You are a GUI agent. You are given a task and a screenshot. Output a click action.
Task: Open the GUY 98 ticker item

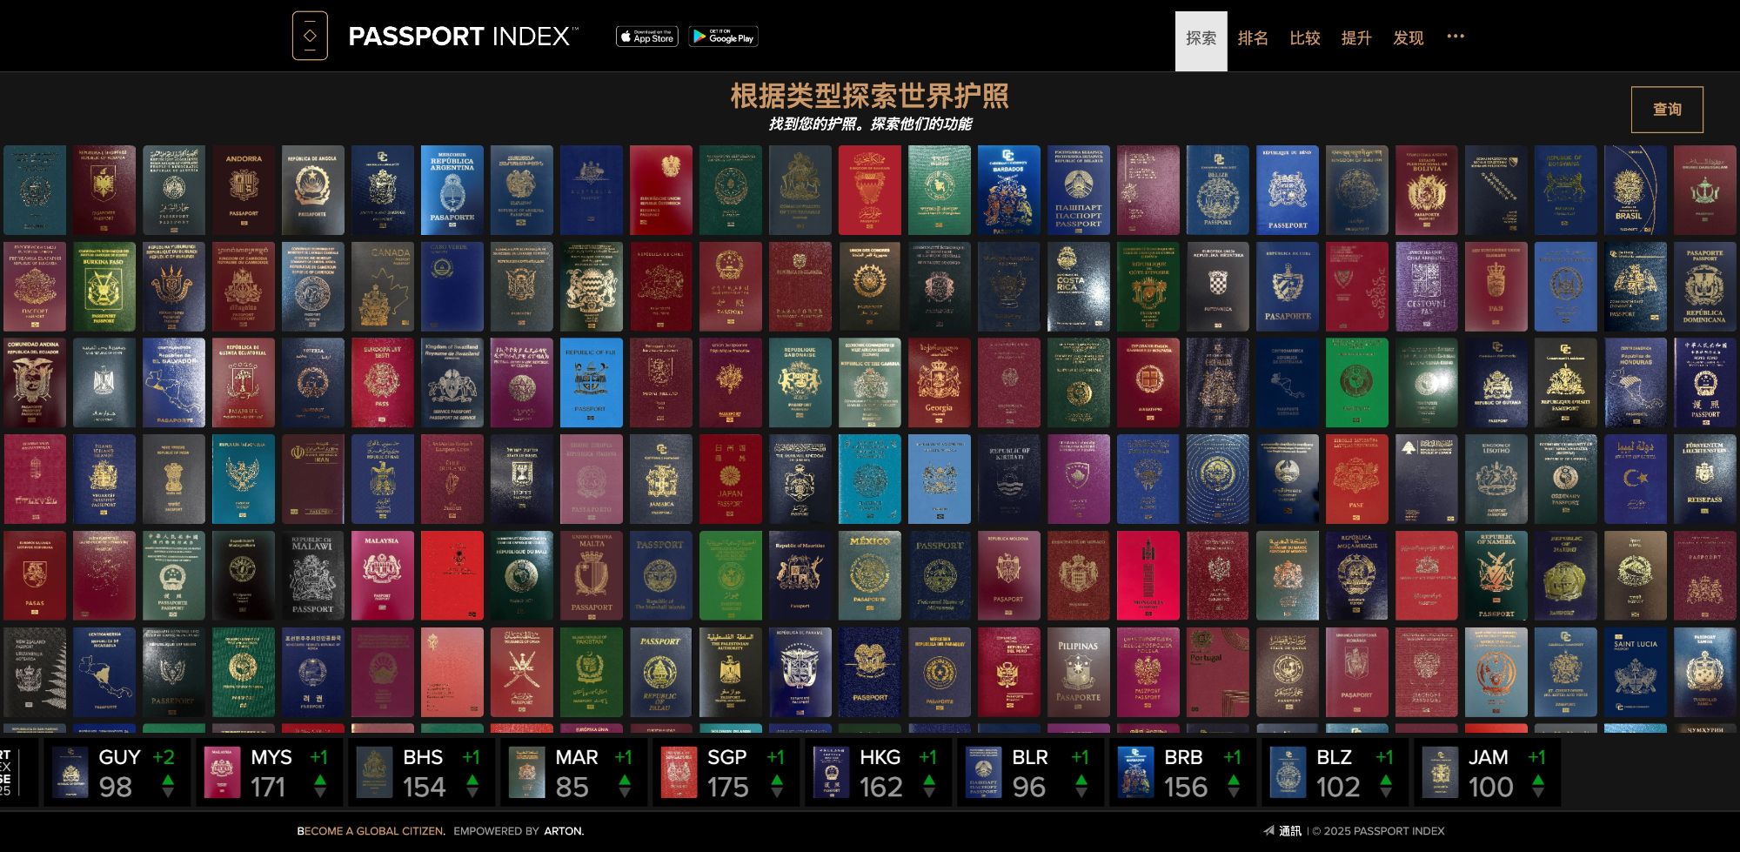click(117, 772)
